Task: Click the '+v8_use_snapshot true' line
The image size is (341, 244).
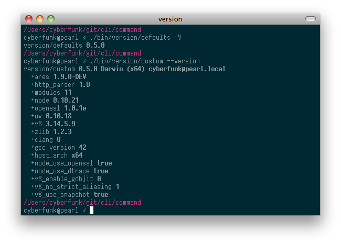Action: click(x=70, y=194)
